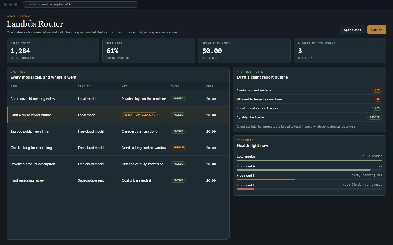Click the SENT TO column header
Image resolution: width=393 pixels, height=245 pixels.
(84, 86)
